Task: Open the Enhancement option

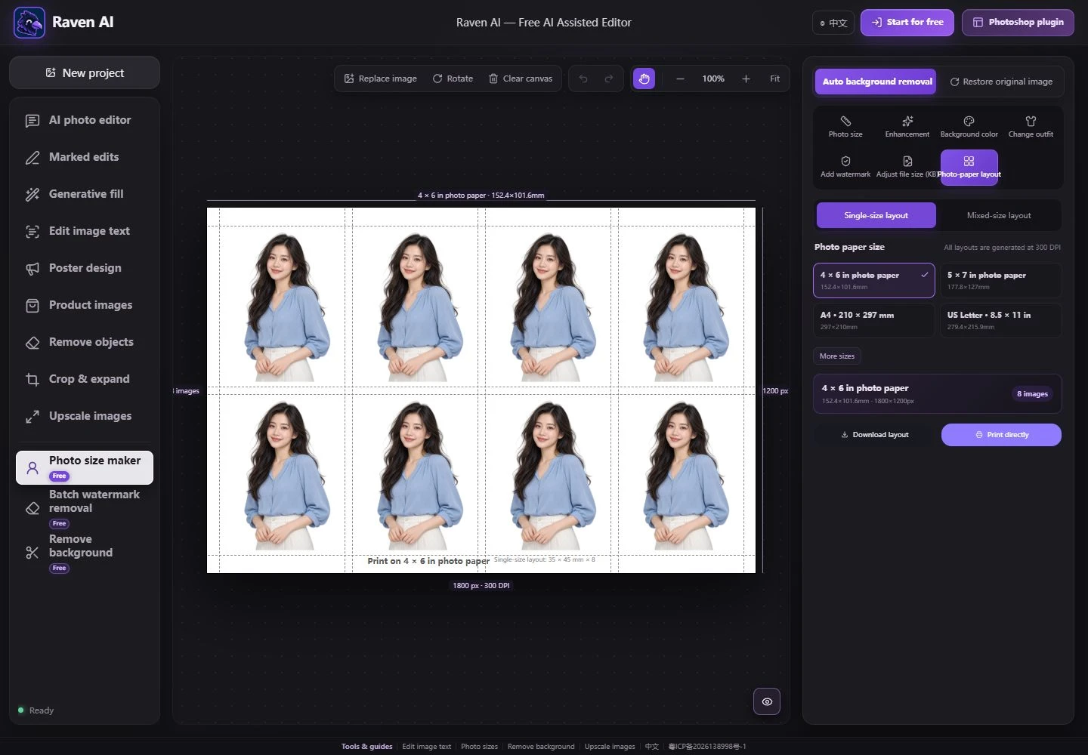Action: coord(907,126)
